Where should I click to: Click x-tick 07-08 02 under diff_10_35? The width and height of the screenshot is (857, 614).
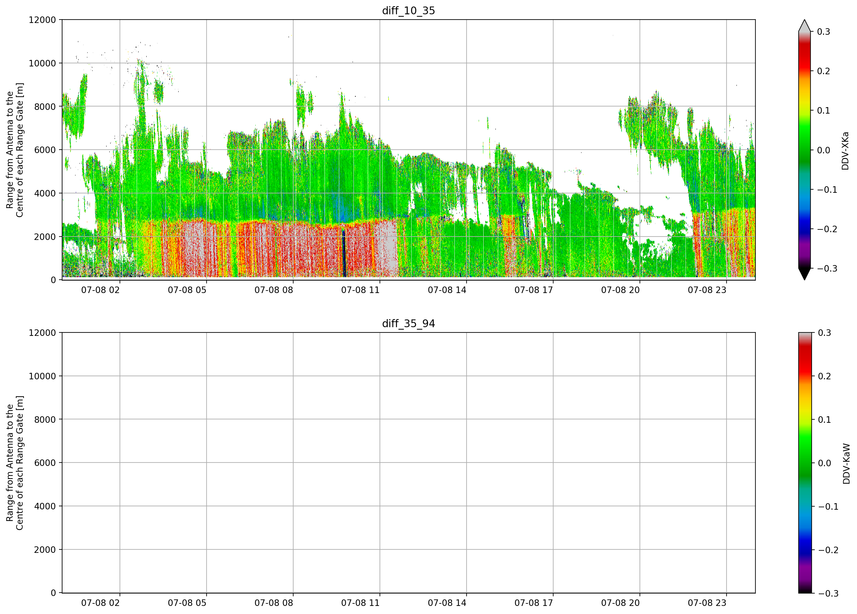[101, 290]
